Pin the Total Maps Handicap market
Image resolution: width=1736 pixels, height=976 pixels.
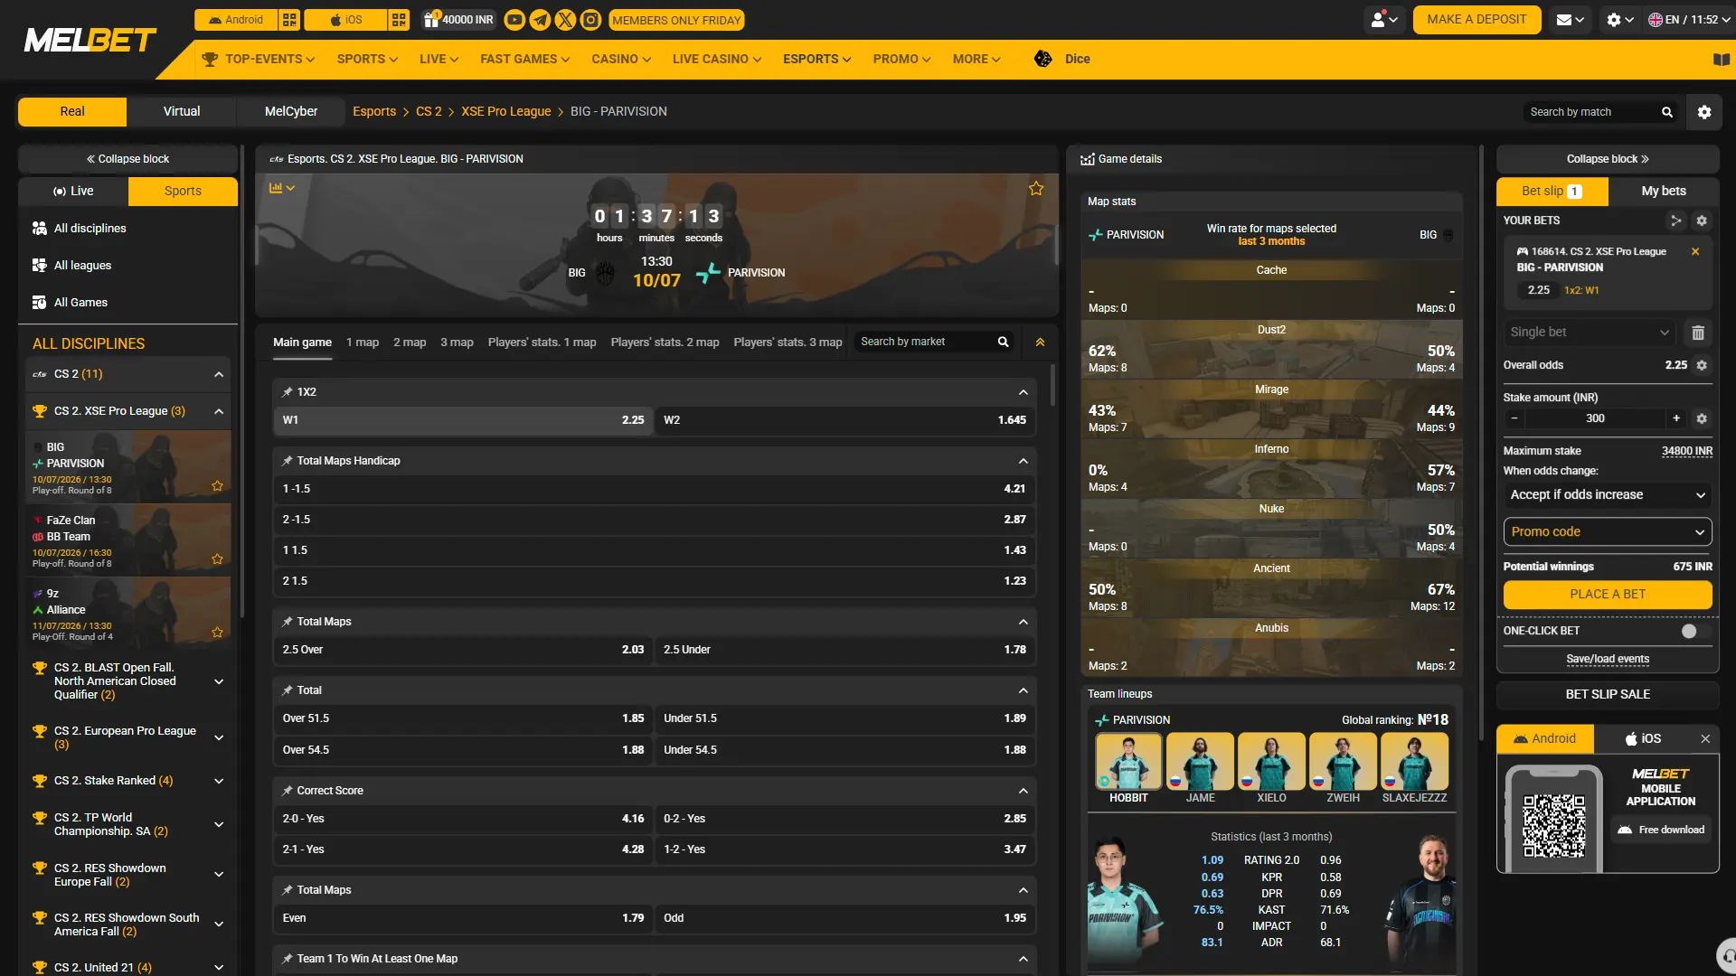tap(287, 461)
